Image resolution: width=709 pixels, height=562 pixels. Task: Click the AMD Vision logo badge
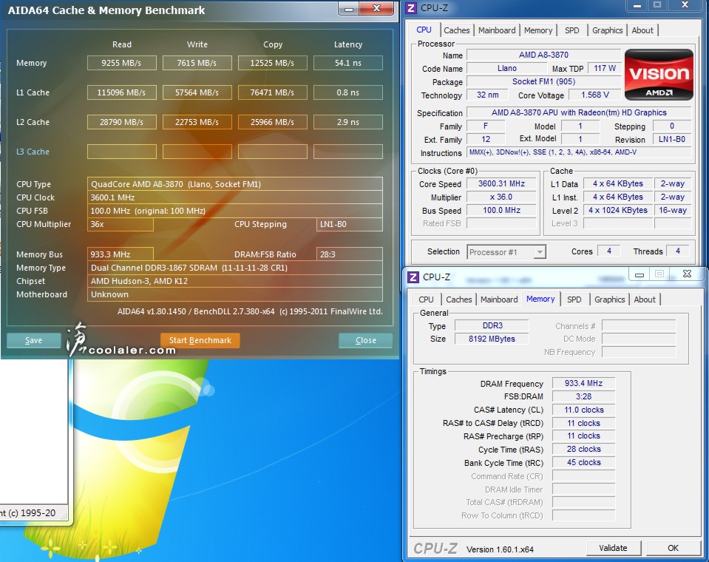point(659,75)
